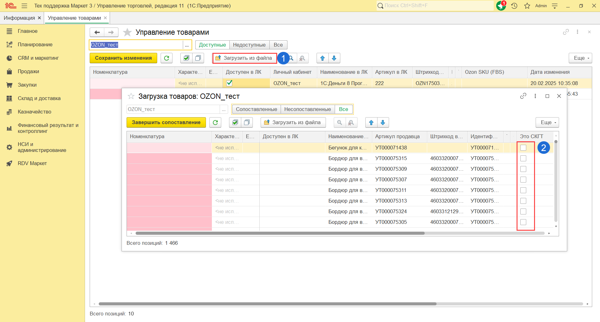The height and width of the screenshot is (322, 600).
Task: Open service settings icon beside Admin
Action: (x=555, y=6)
